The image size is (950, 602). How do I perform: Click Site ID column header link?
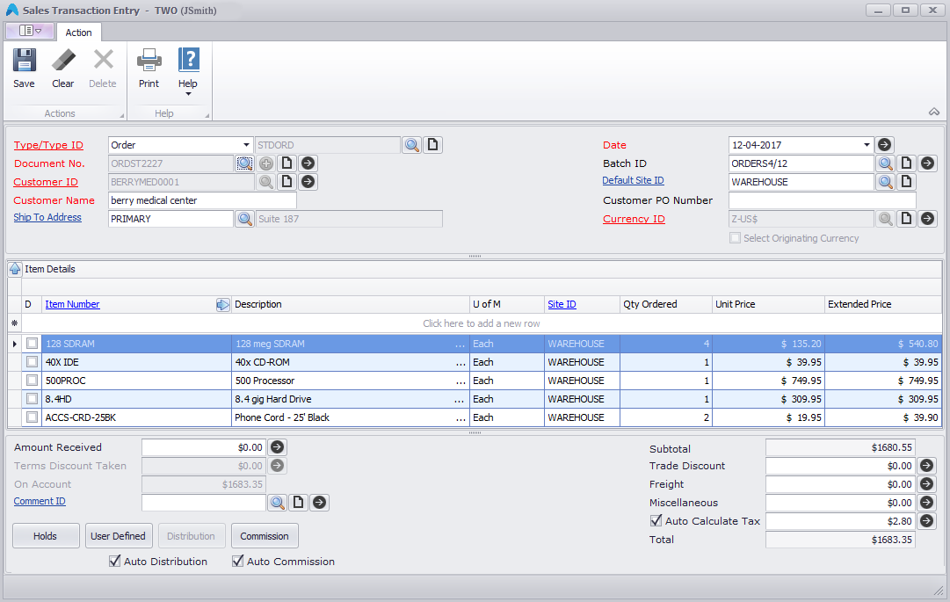tap(562, 305)
